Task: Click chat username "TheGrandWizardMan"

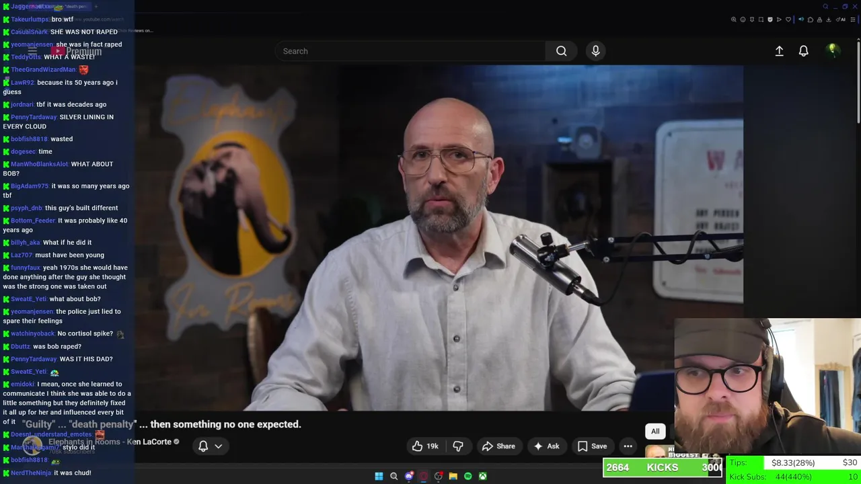Action: coord(43,69)
